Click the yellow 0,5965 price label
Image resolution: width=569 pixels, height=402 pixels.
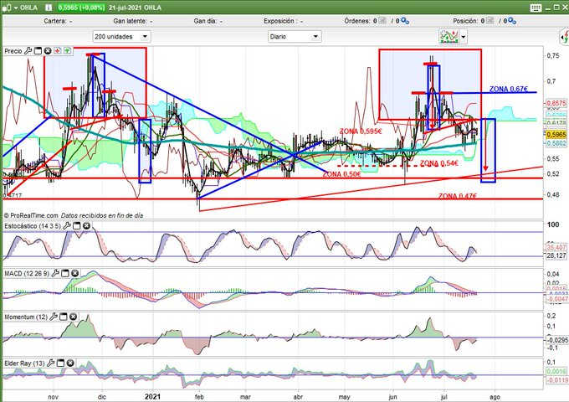[556, 134]
